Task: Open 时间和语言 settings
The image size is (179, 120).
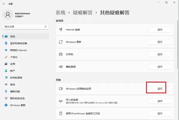Action: 26,78
